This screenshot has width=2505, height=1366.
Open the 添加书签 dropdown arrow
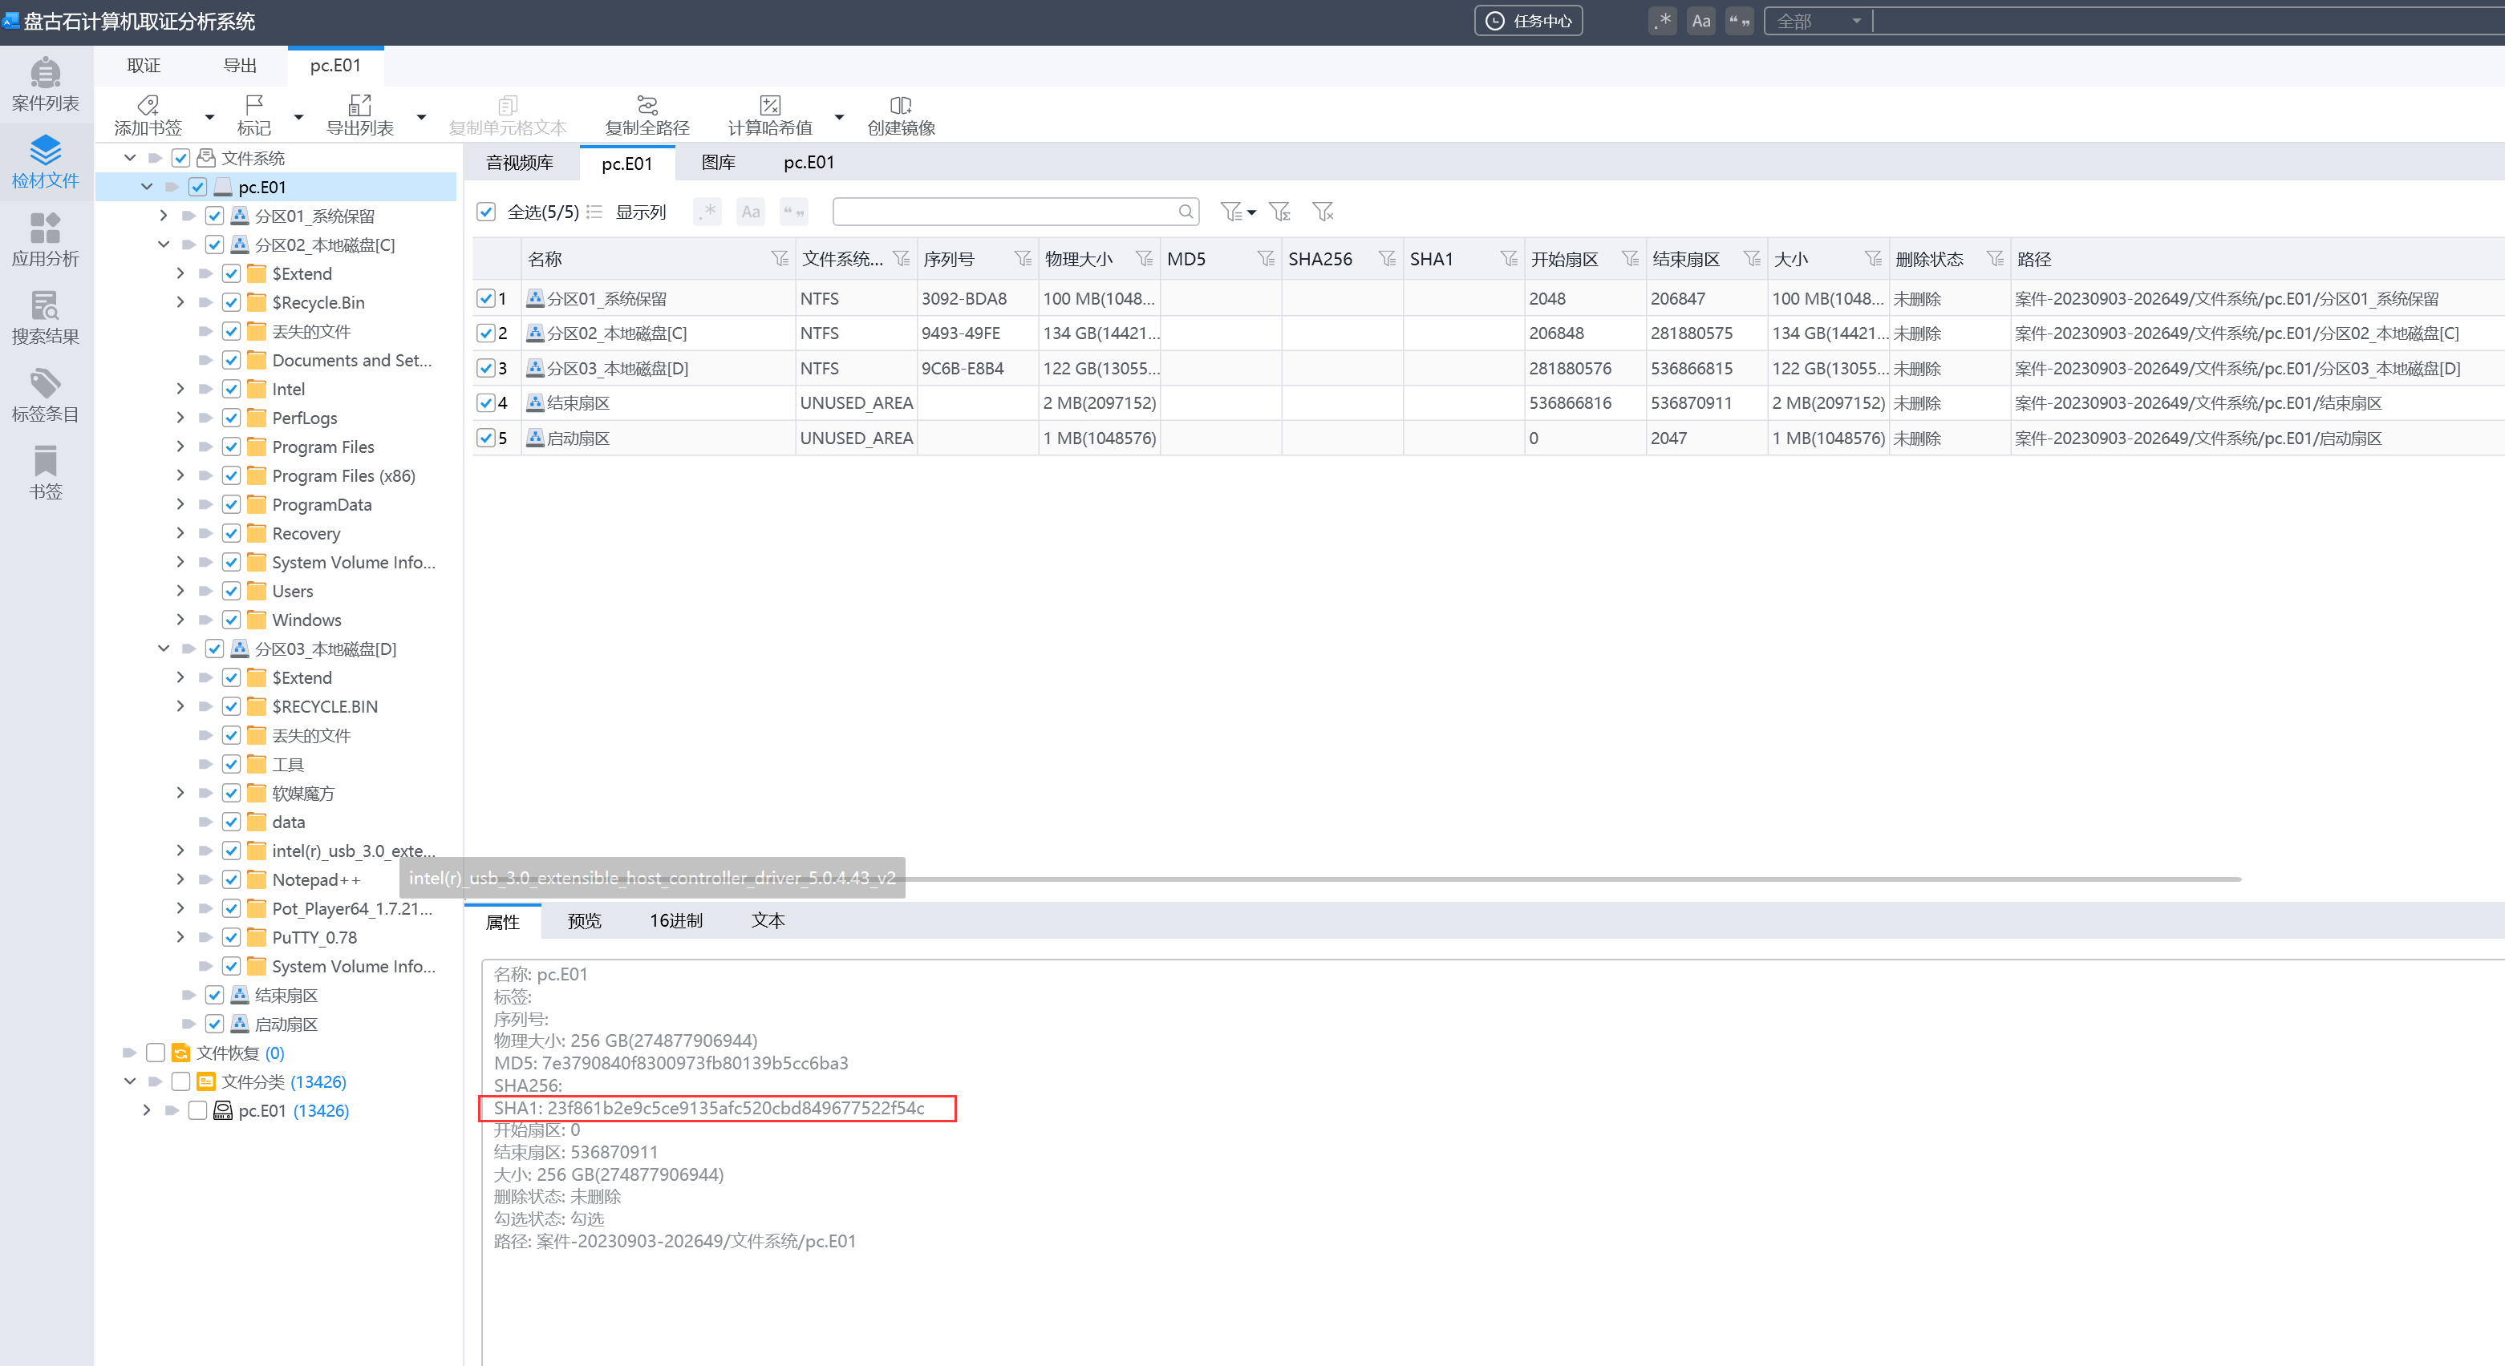coord(209,116)
